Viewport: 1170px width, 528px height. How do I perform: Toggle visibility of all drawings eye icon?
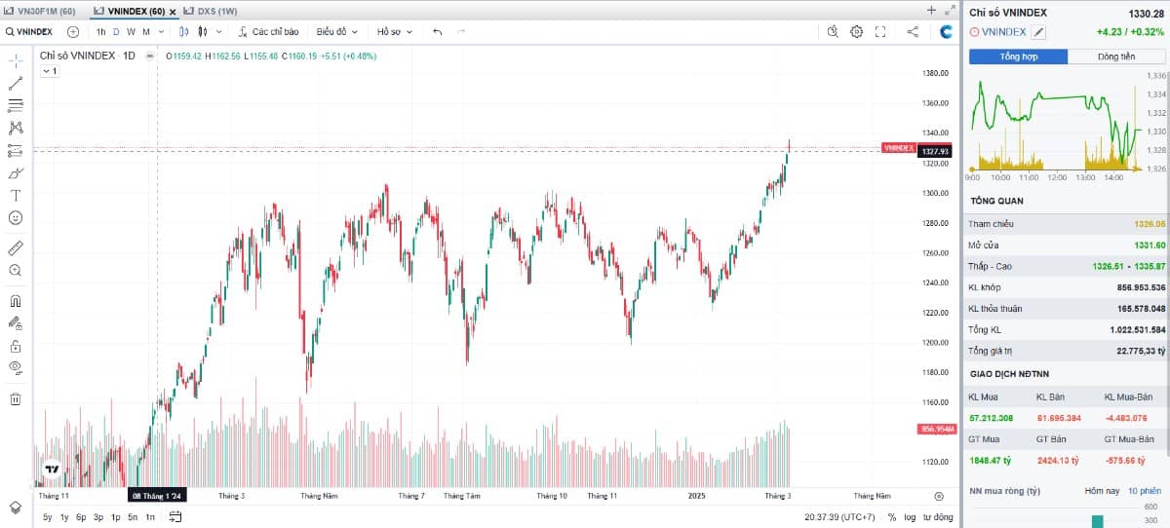(x=16, y=367)
